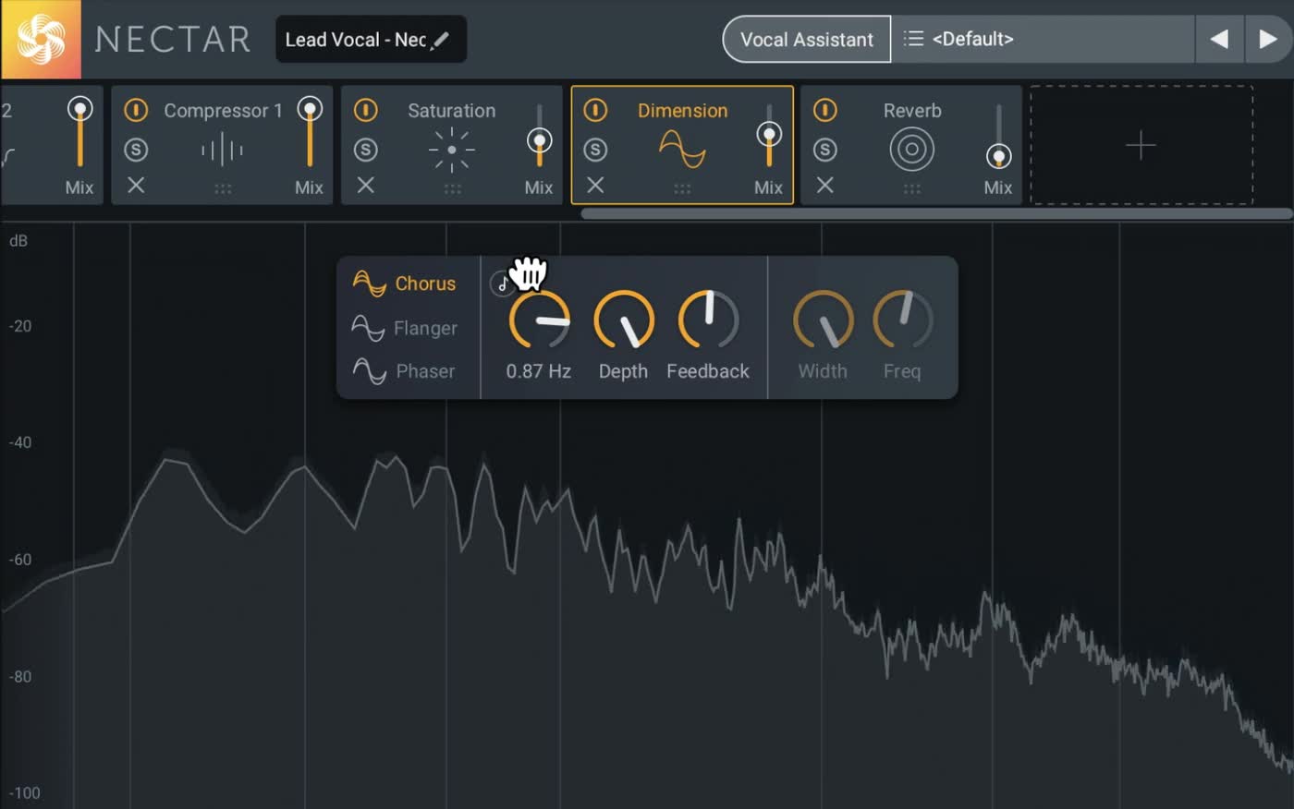Click the iZotope Nectar logo icon
This screenshot has height=809, width=1294.
coord(41,39)
